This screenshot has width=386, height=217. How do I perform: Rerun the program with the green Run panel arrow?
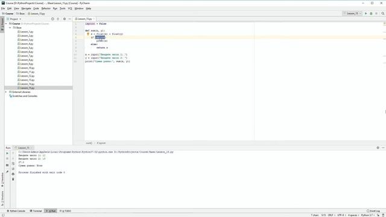pos(7,153)
